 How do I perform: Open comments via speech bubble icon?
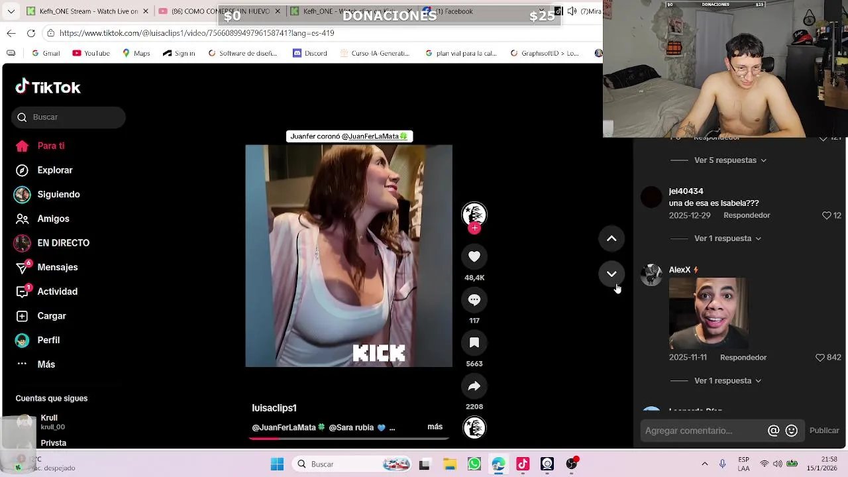[x=474, y=299]
